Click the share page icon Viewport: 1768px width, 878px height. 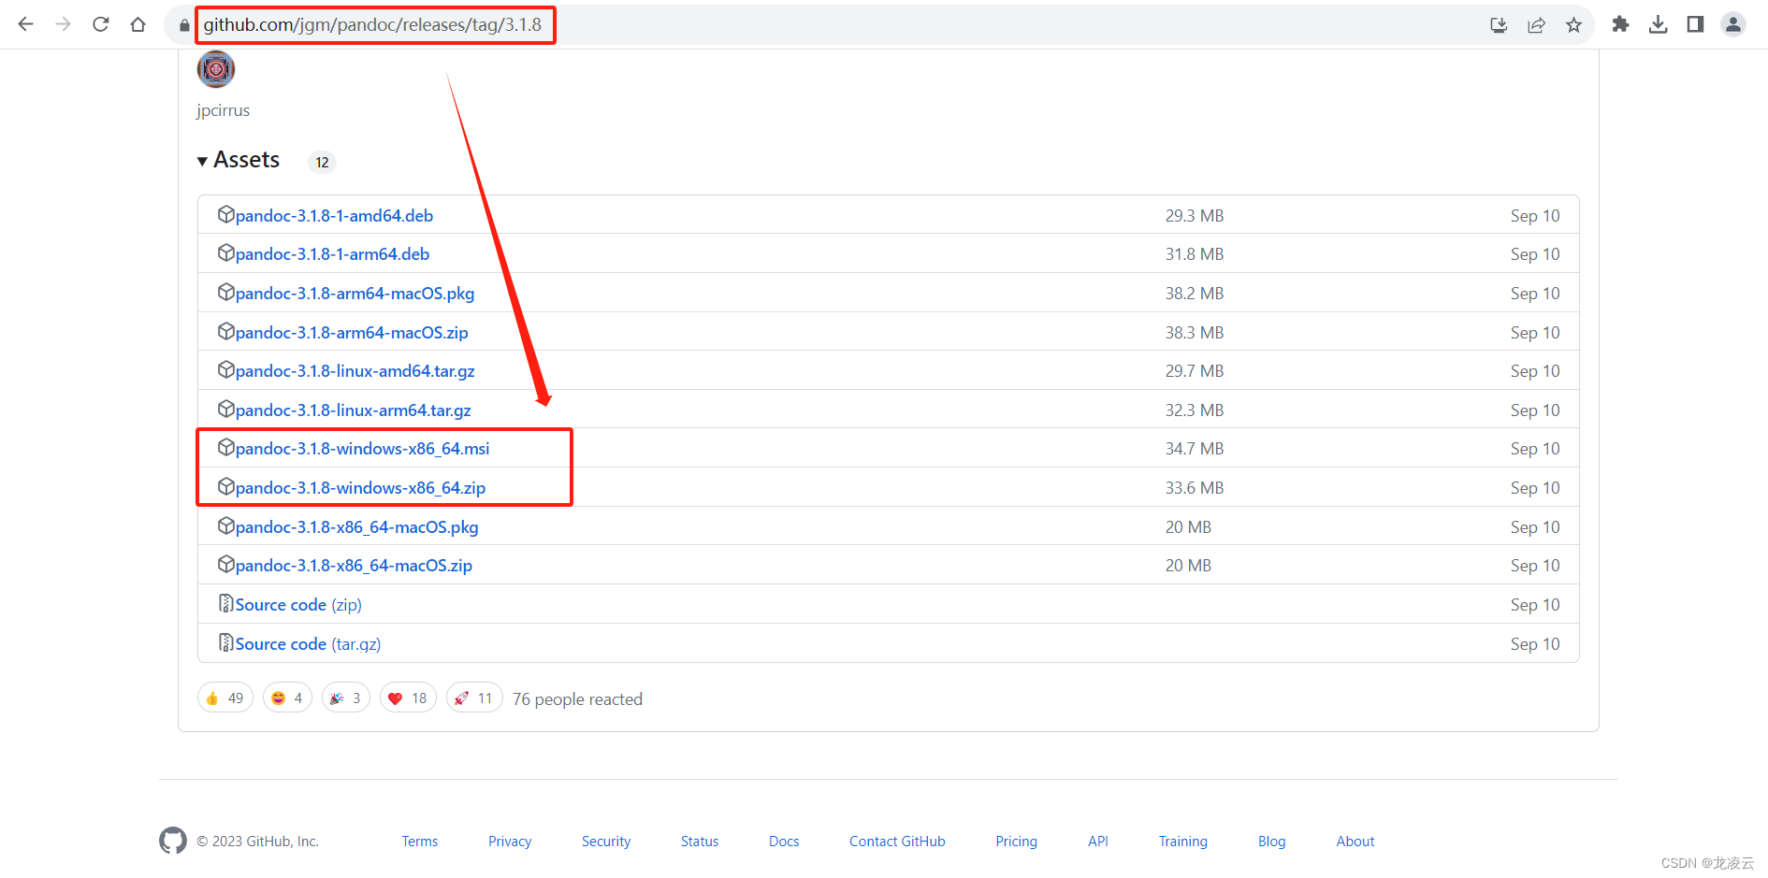point(1536,25)
